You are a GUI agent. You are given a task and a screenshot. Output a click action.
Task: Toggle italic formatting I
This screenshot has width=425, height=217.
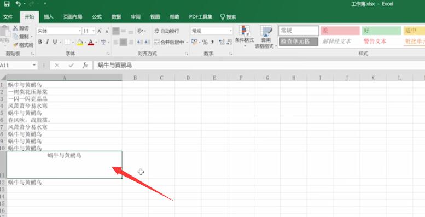[x=48, y=42]
